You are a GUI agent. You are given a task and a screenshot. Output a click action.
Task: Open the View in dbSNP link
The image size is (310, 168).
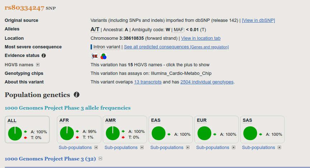258,20
